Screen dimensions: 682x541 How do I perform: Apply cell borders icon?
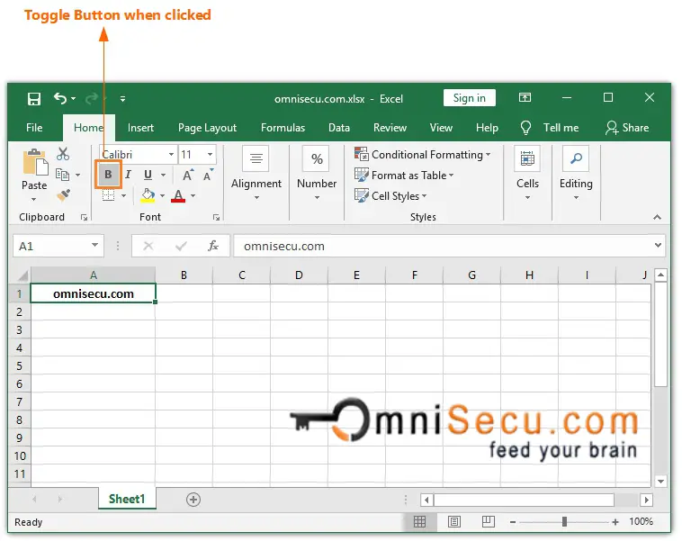pos(108,195)
